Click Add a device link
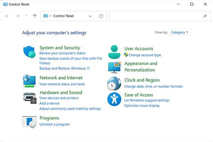 pos(49,103)
